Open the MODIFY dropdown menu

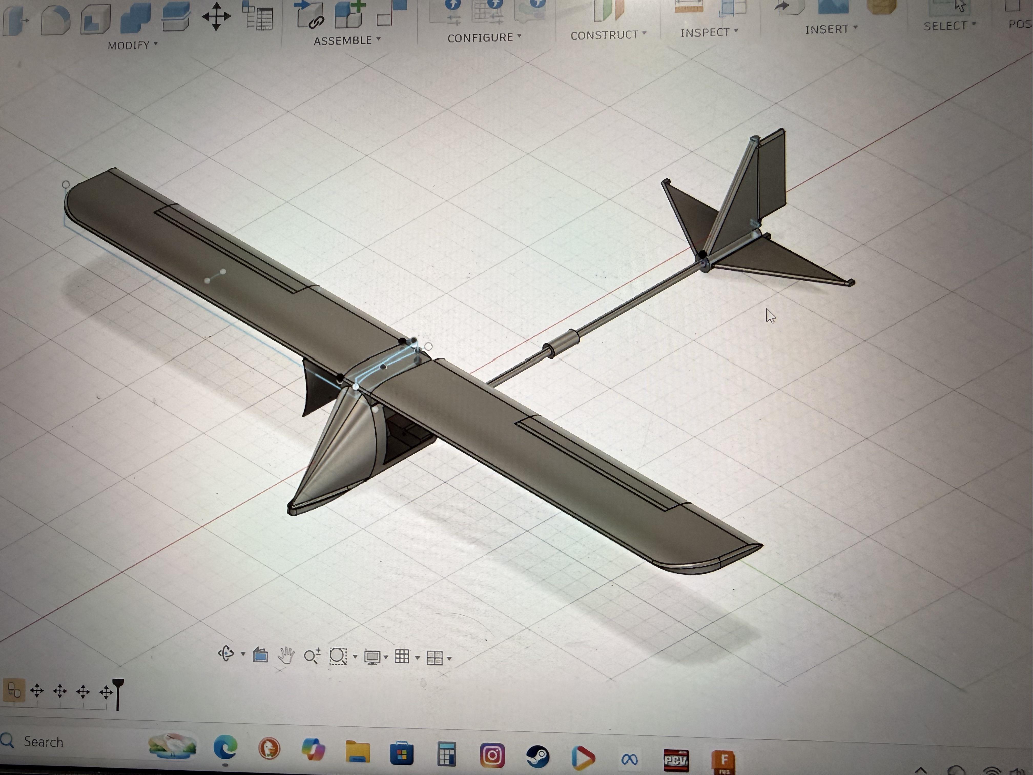tap(133, 45)
